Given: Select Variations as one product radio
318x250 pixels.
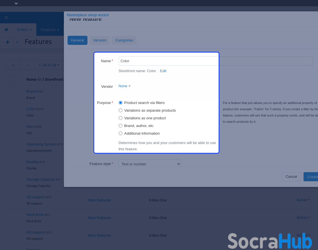Looking at the screenshot, I should [x=120, y=118].
